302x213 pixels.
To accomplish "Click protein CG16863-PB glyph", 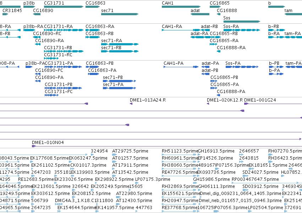I will tap(93, 67).
